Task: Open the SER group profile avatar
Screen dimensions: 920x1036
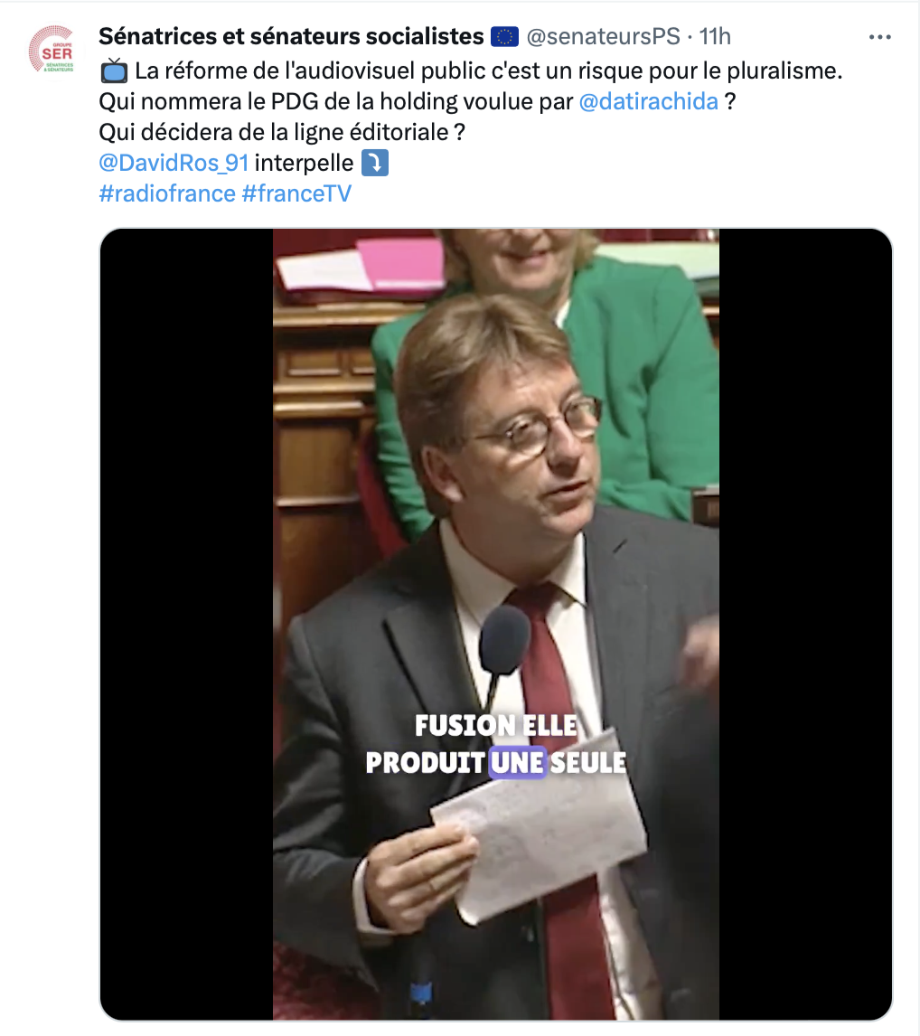Action: coord(52,49)
